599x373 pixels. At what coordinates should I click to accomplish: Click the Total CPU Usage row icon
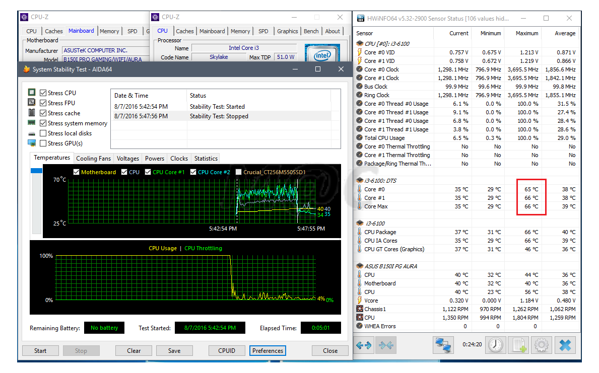tap(360, 137)
